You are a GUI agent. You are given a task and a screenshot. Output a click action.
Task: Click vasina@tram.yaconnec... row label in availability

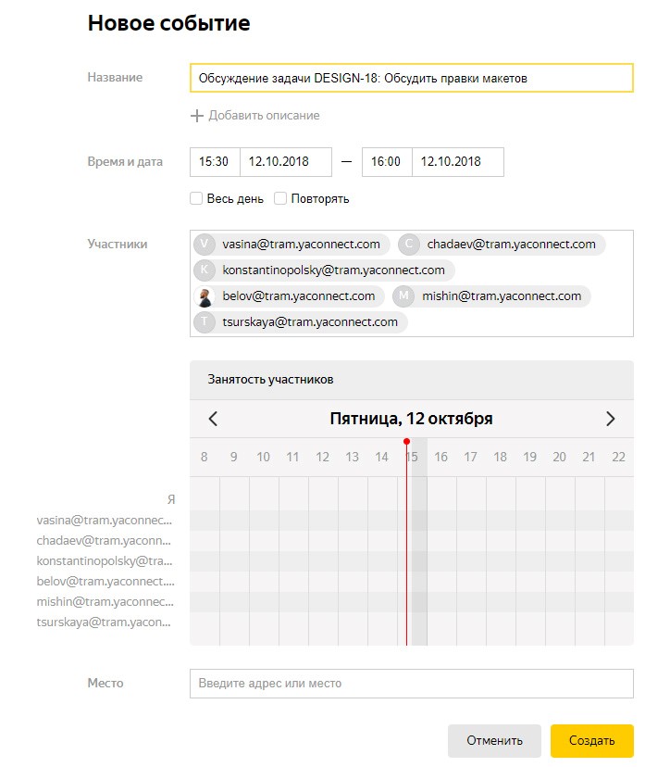[105, 521]
